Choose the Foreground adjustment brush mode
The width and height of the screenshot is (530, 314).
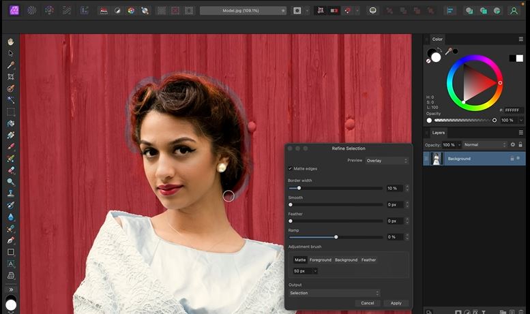pos(321,260)
